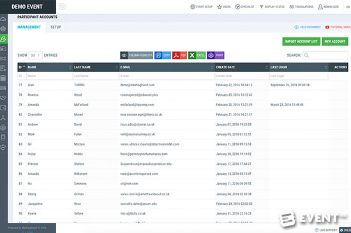The height and width of the screenshot is (233, 351).
Task: Open Users in top bar
Action: point(223,7)
